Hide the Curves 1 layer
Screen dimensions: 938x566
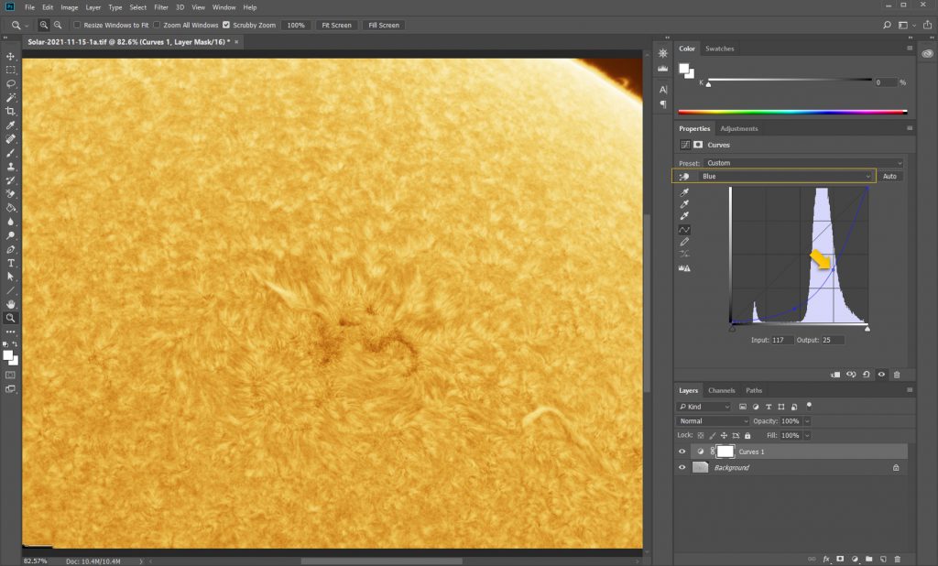click(x=682, y=452)
